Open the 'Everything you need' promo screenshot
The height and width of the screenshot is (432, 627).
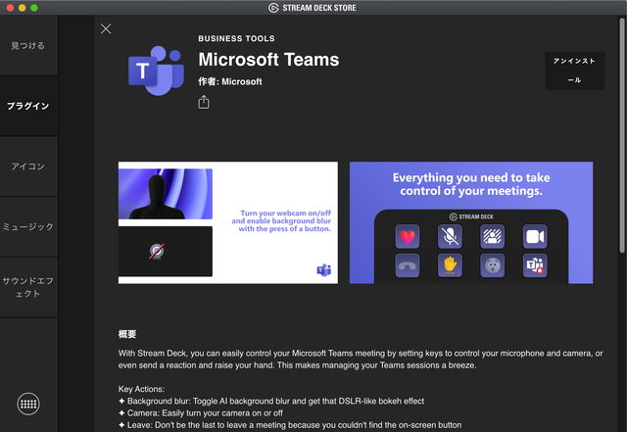(x=471, y=222)
